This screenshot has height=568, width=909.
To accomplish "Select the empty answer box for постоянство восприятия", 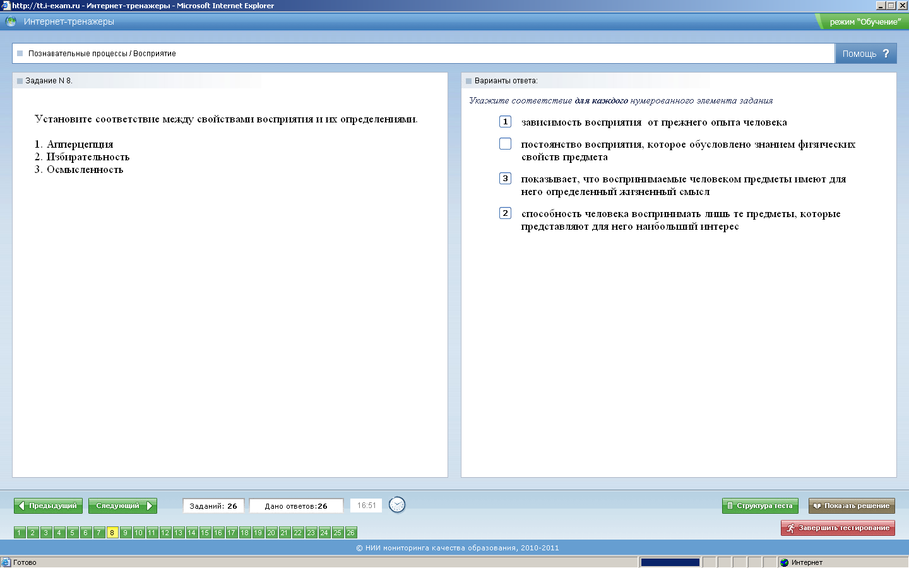I will [x=505, y=144].
